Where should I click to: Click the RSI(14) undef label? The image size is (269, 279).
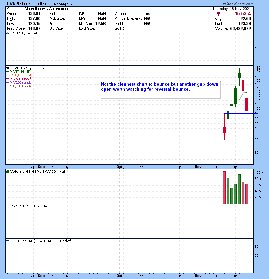tap(24, 33)
